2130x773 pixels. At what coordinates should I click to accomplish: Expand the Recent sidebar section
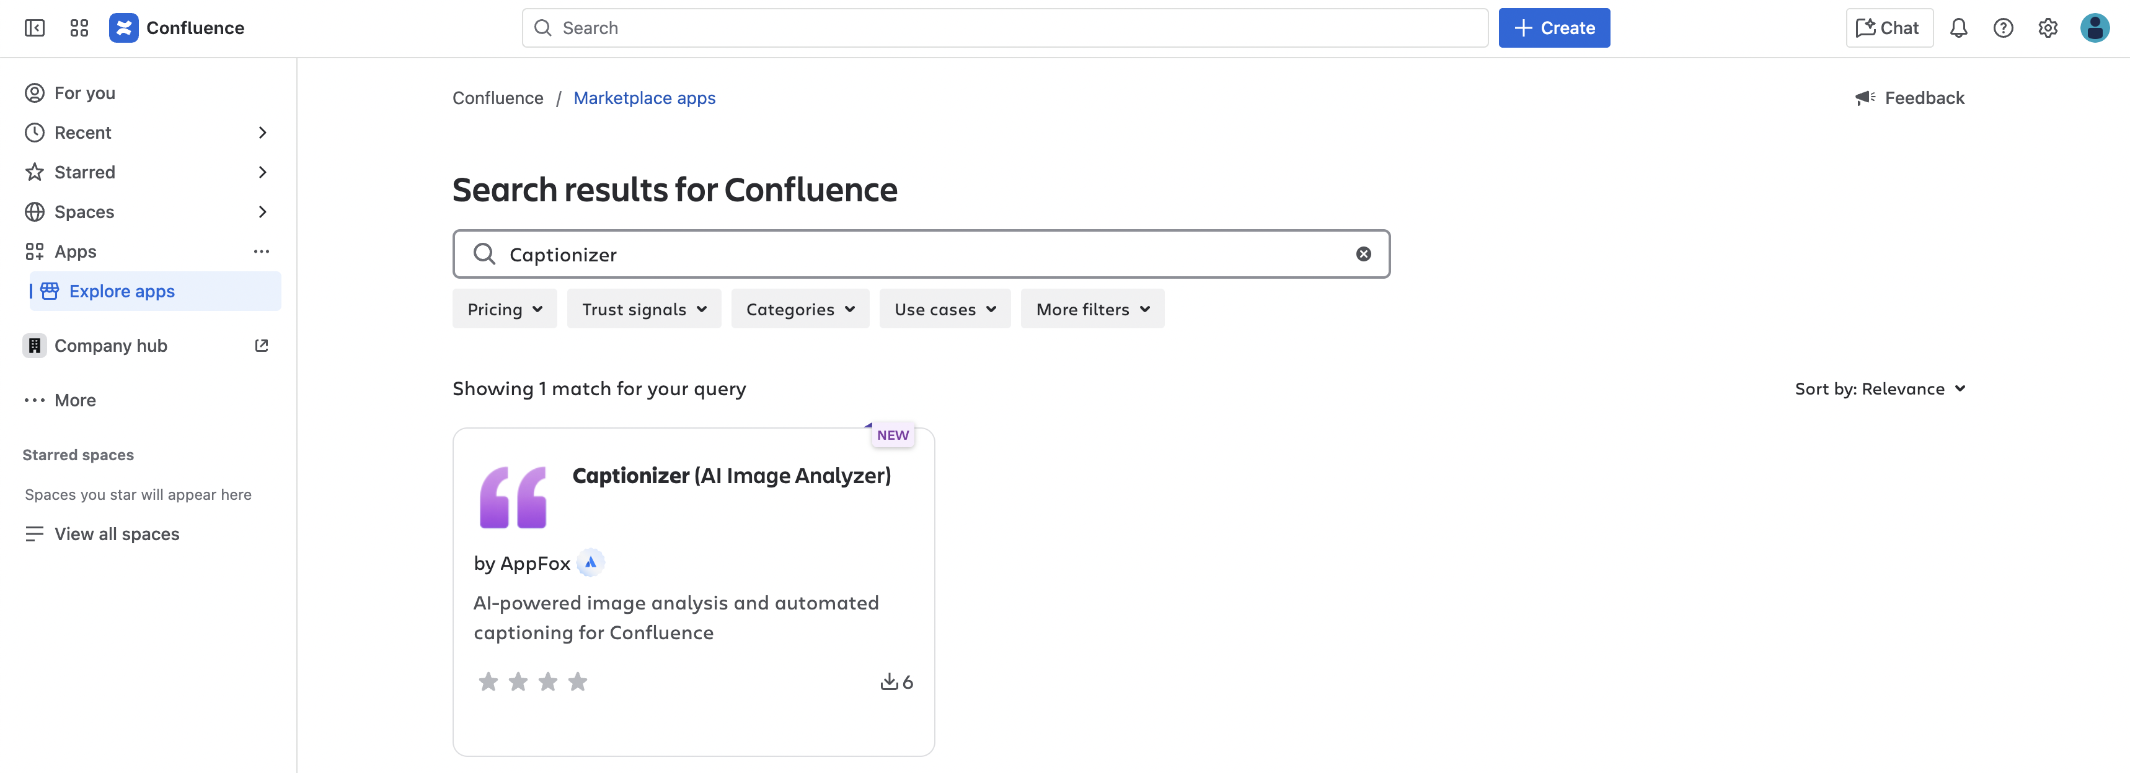click(262, 133)
